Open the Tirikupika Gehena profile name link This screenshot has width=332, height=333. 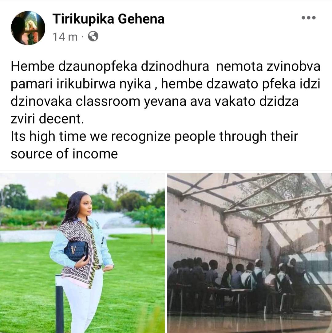109,19
